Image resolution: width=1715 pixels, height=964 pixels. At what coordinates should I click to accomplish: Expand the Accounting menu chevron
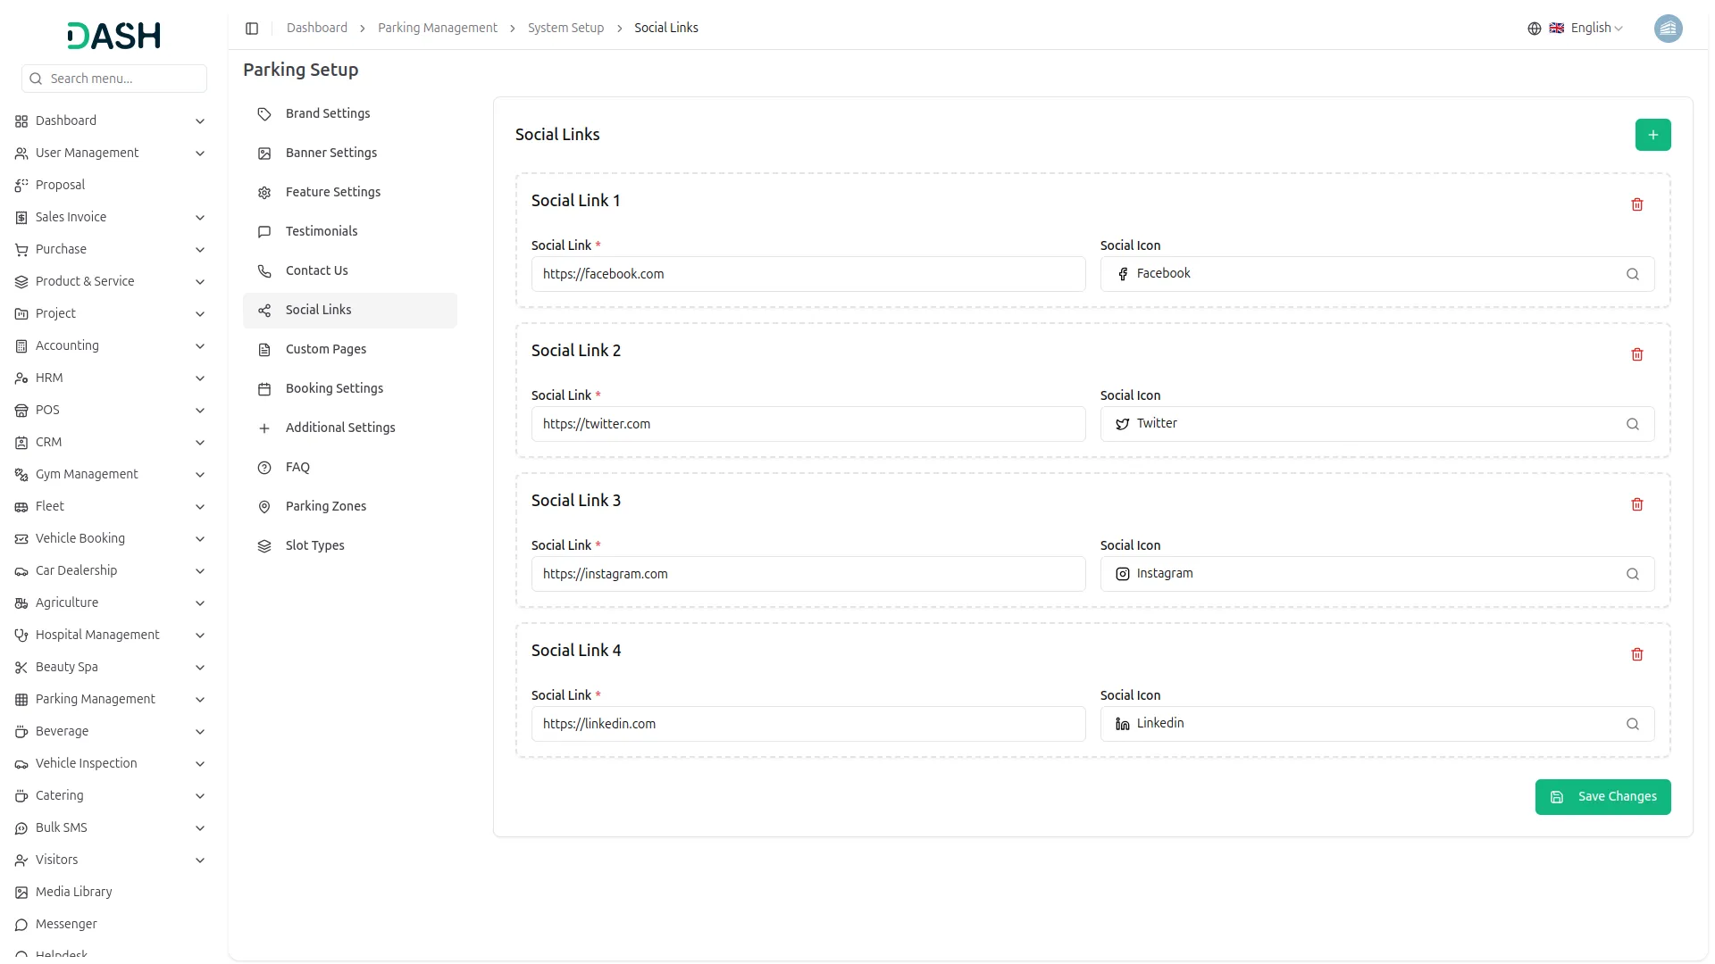(200, 346)
